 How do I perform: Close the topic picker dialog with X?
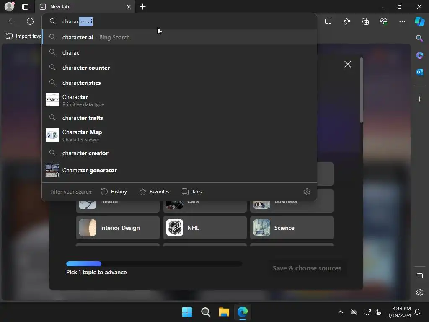(x=347, y=64)
